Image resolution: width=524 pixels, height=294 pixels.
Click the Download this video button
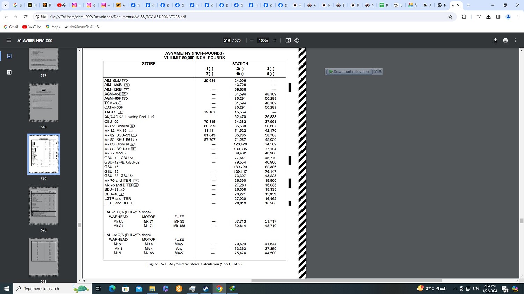(x=349, y=71)
